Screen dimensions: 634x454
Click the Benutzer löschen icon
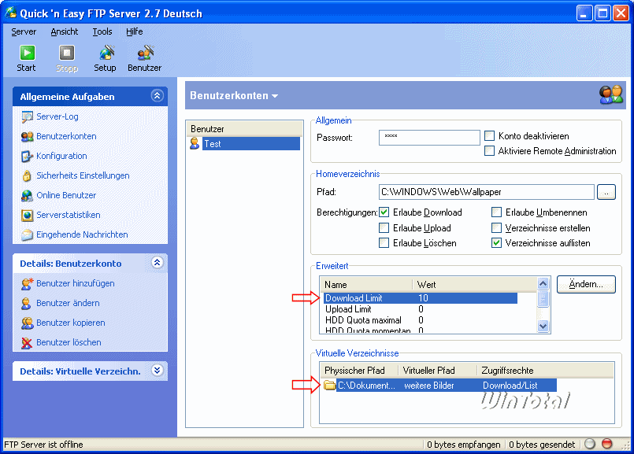pyautogui.click(x=27, y=343)
